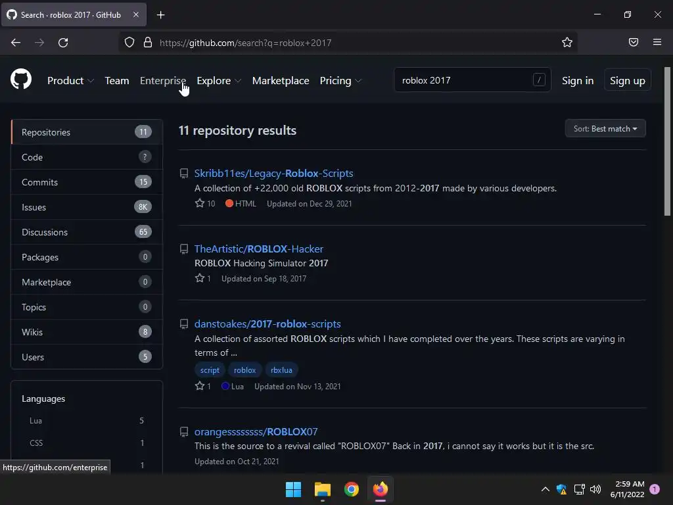Click repo icon beside Skribb11es/Legacy-Roblox-Scripts
673x505 pixels.
(x=184, y=174)
